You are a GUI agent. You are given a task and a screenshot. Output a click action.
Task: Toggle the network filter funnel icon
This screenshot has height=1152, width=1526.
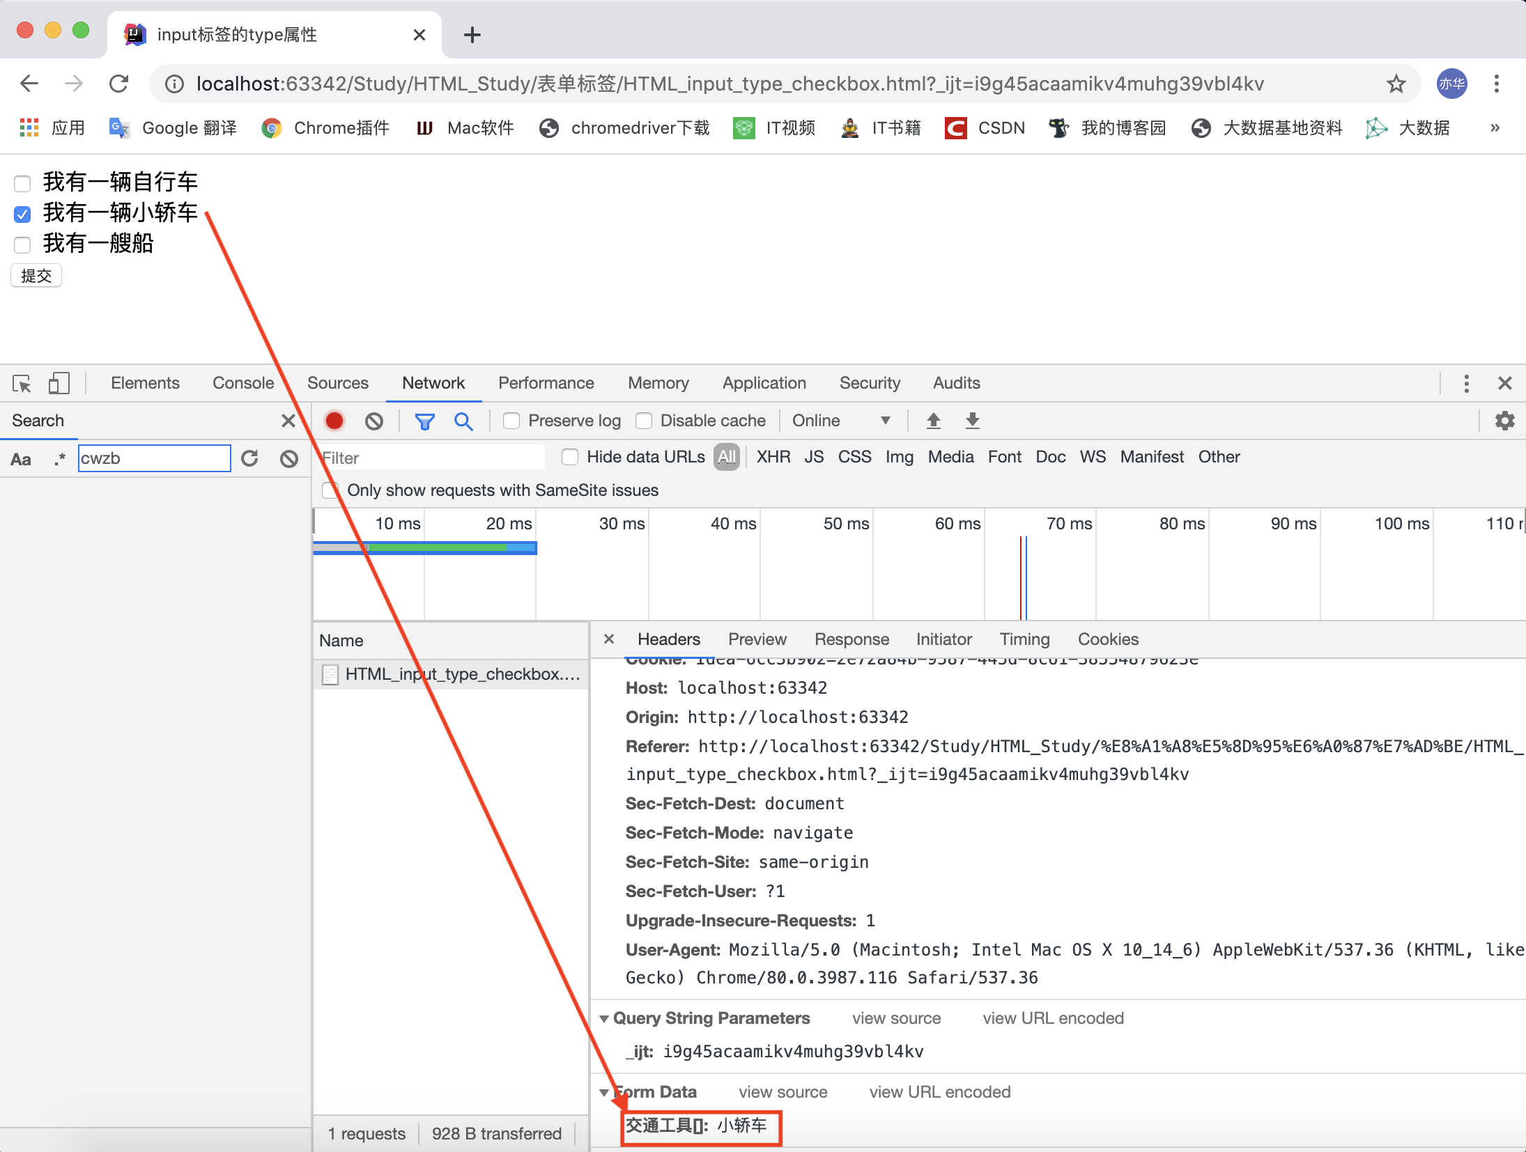click(x=424, y=421)
